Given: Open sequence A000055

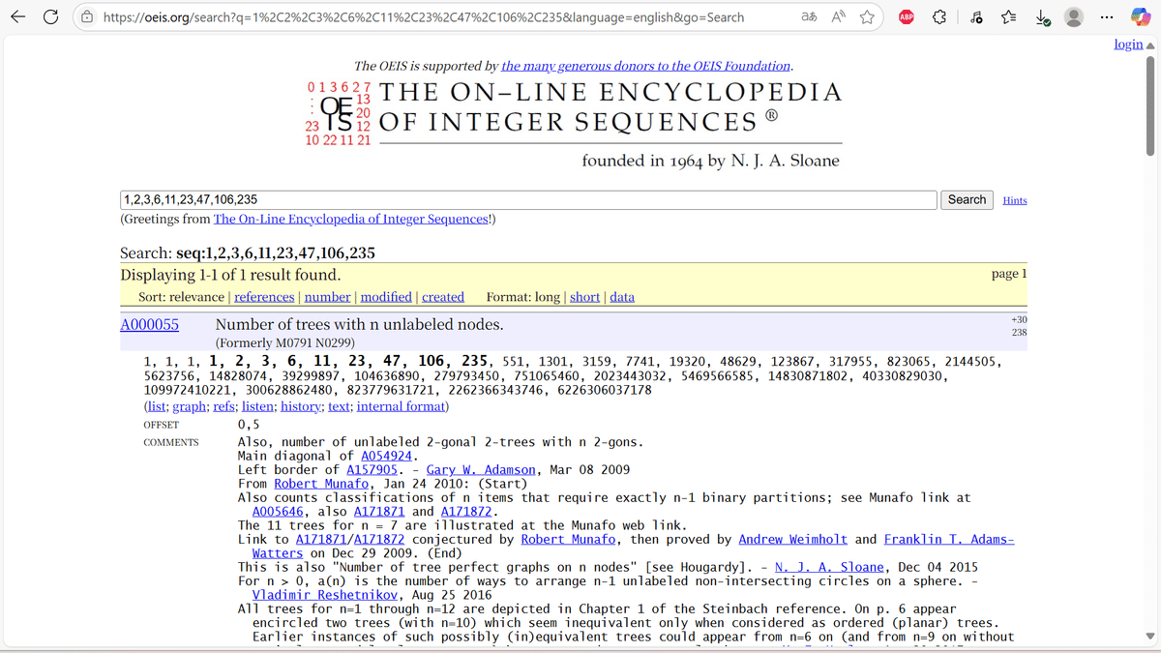Looking at the screenshot, I should tap(148, 324).
